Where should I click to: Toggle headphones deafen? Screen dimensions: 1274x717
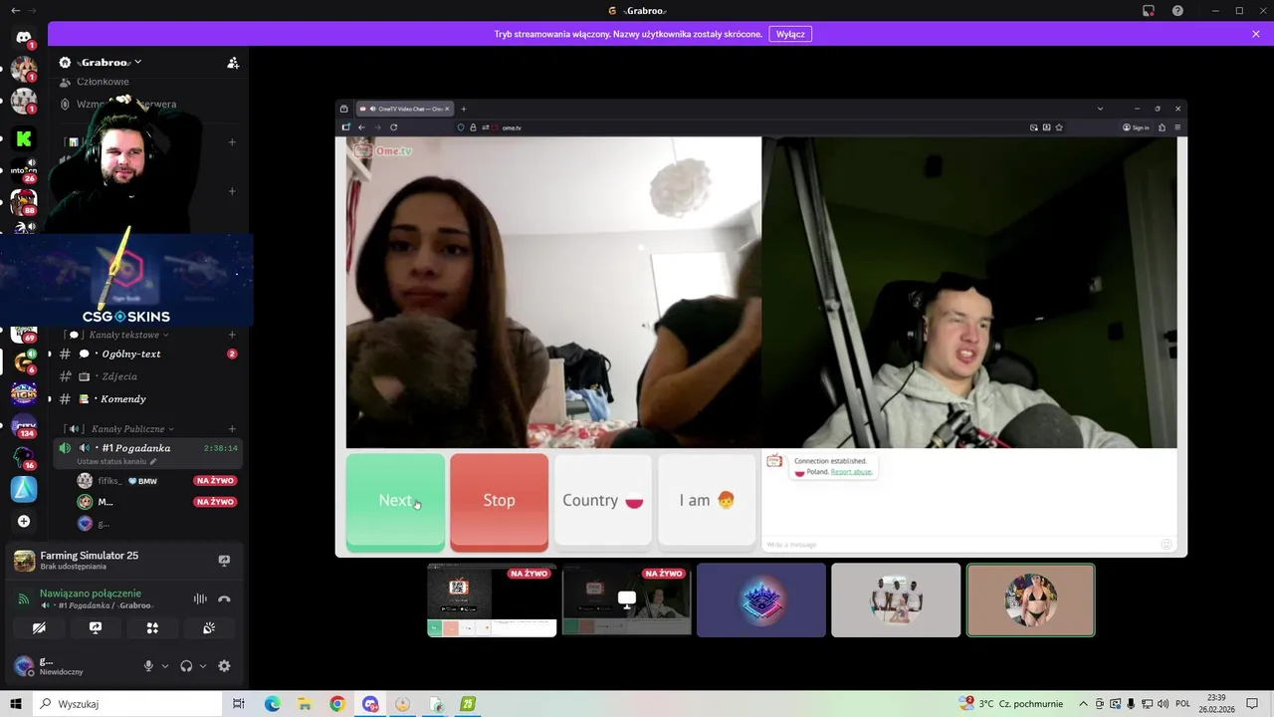click(186, 666)
